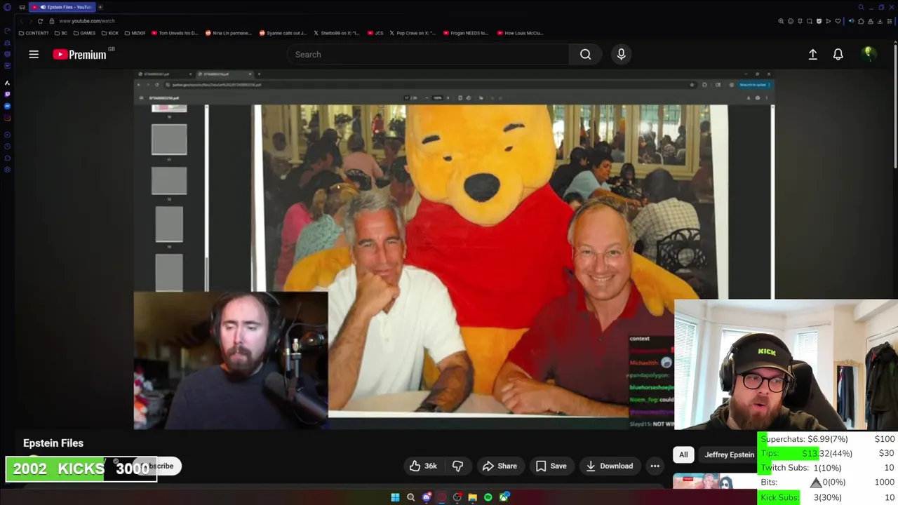This screenshot has width=898, height=505.
Task: Click the Epstein Files video title
Action: pyautogui.click(x=53, y=443)
